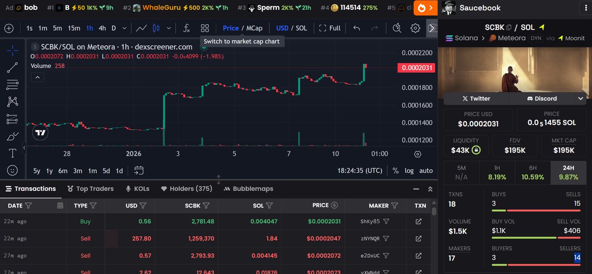Open the e2DxUC transaction link
This screenshot has width=592, height=274.
coord(419,256)
